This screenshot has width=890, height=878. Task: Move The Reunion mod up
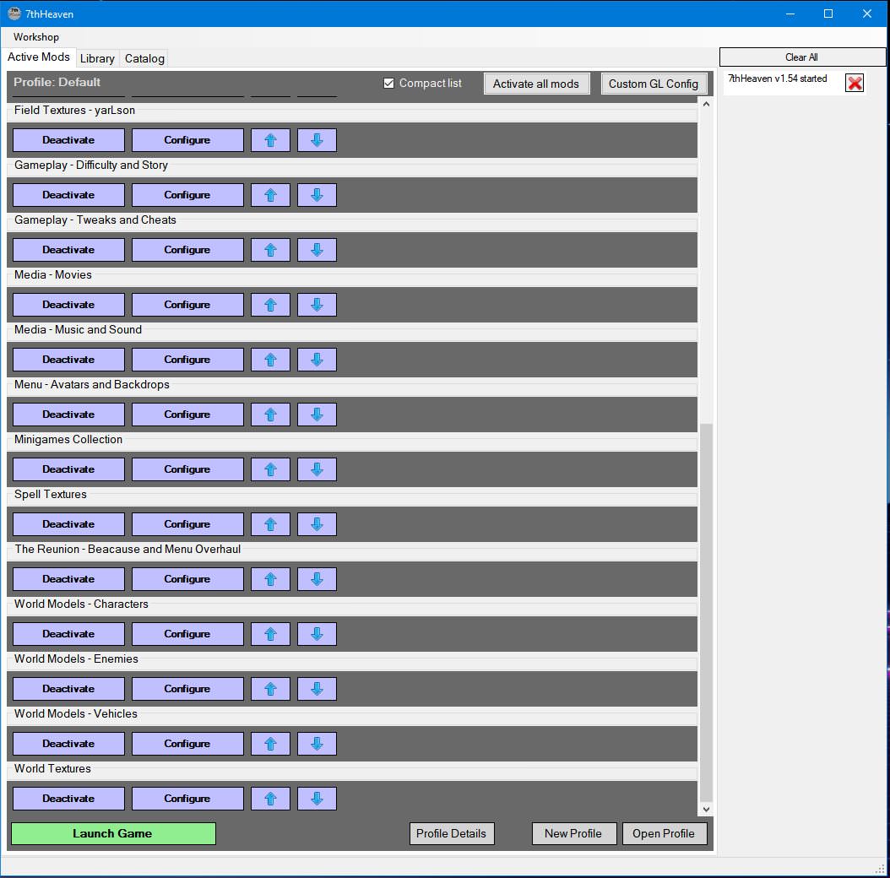point(271,579)
